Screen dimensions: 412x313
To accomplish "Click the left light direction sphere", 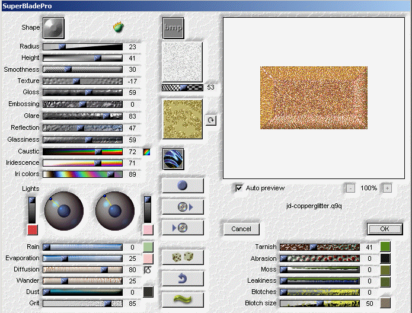I will (x=64, y=211).
